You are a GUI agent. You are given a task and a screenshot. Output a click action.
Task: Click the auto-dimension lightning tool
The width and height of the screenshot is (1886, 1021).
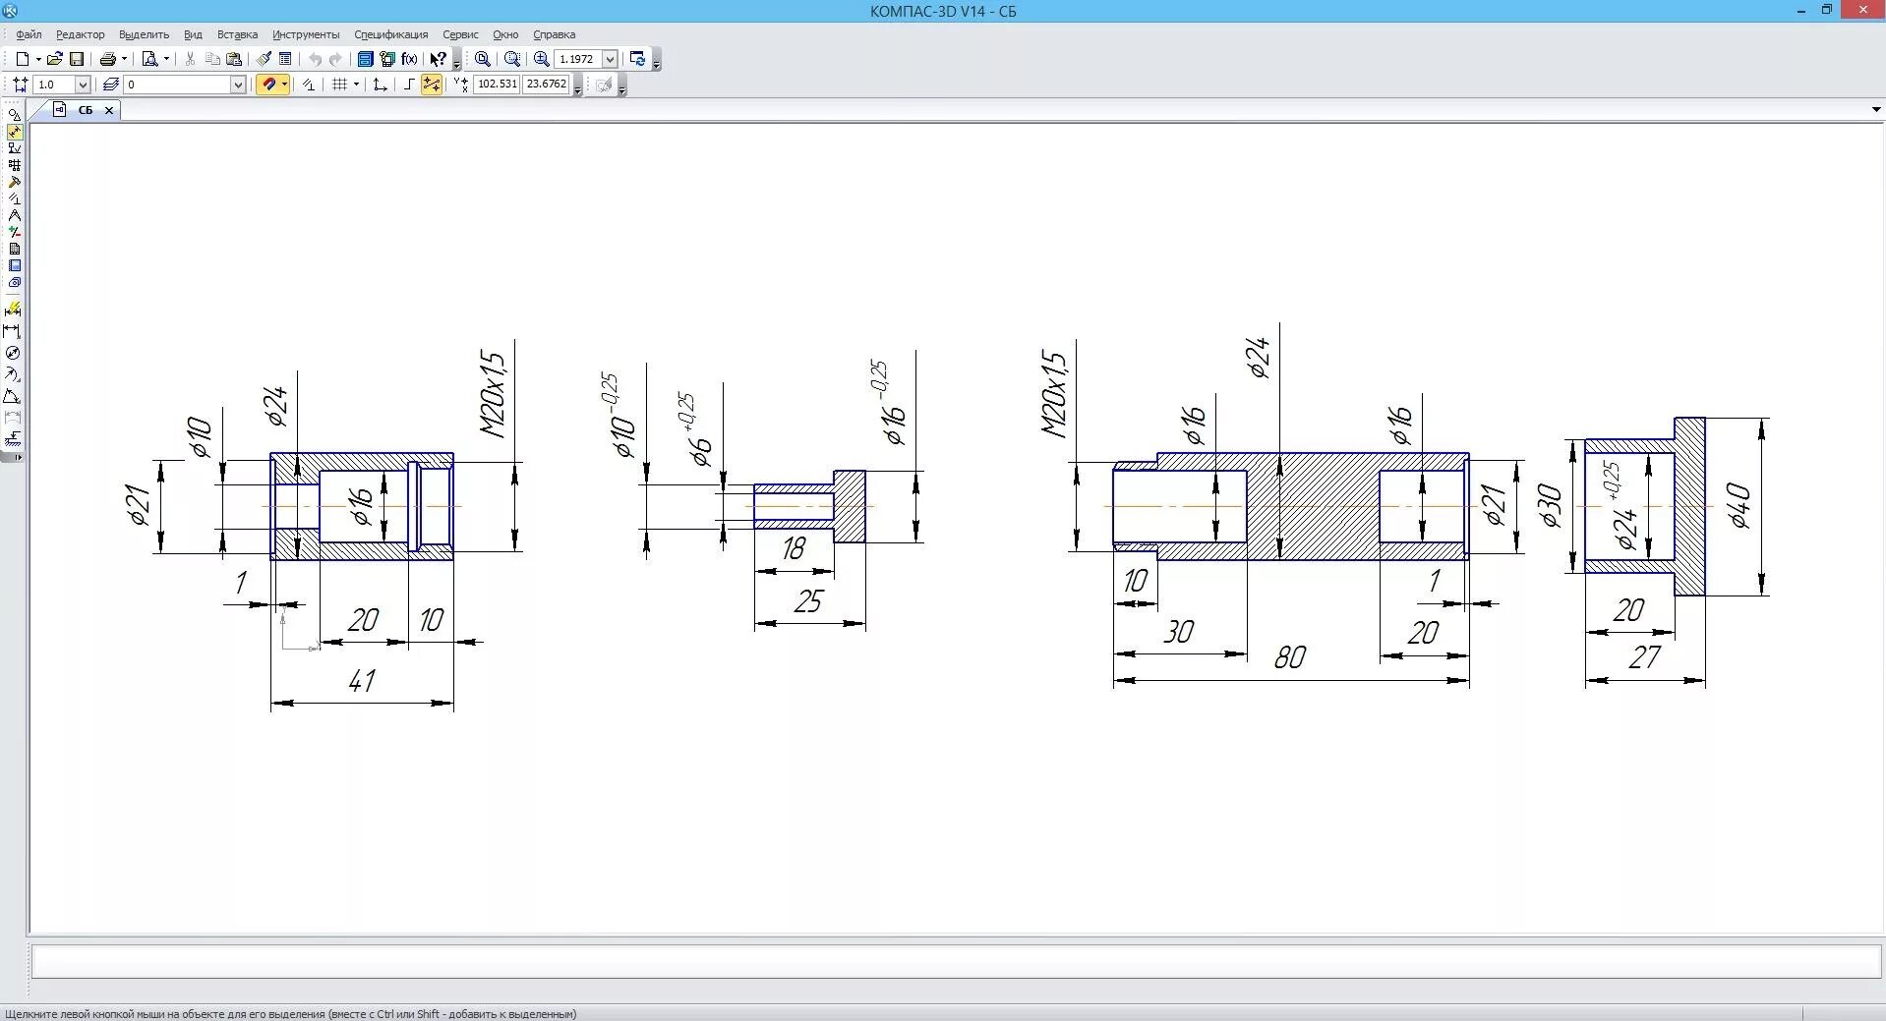(x=13, y=310)
